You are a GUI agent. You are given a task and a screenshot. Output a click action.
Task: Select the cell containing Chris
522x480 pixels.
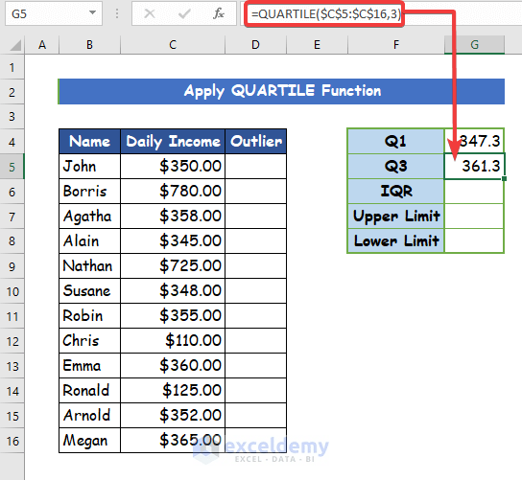89,341
